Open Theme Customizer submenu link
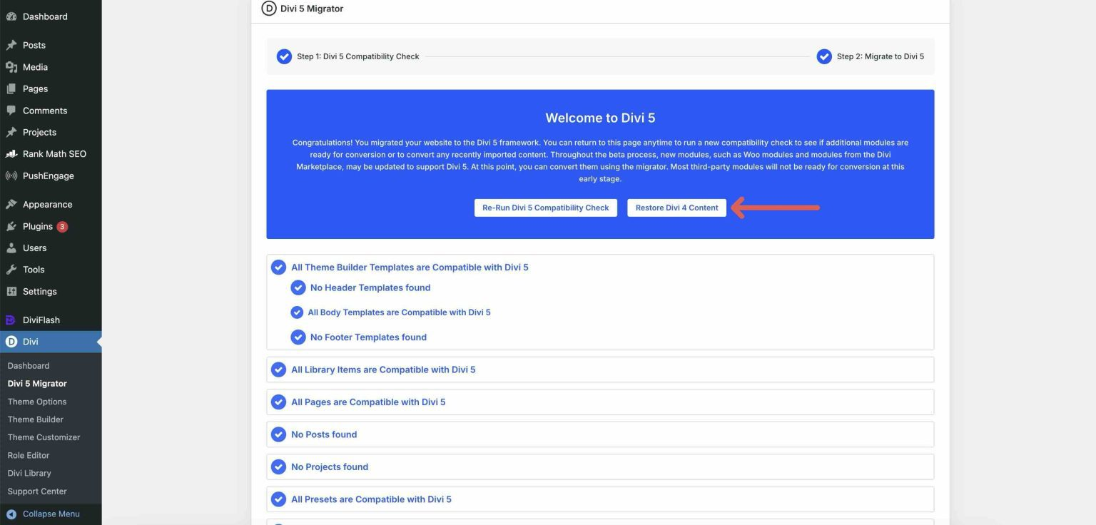This screenshot has width=1096, height=525. tap(44, 437)
